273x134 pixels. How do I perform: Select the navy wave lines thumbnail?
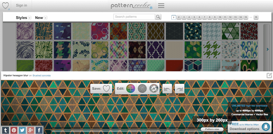click(x=25, y=50)
